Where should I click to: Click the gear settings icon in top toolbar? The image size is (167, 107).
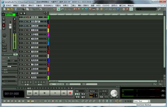pos(124,9)
